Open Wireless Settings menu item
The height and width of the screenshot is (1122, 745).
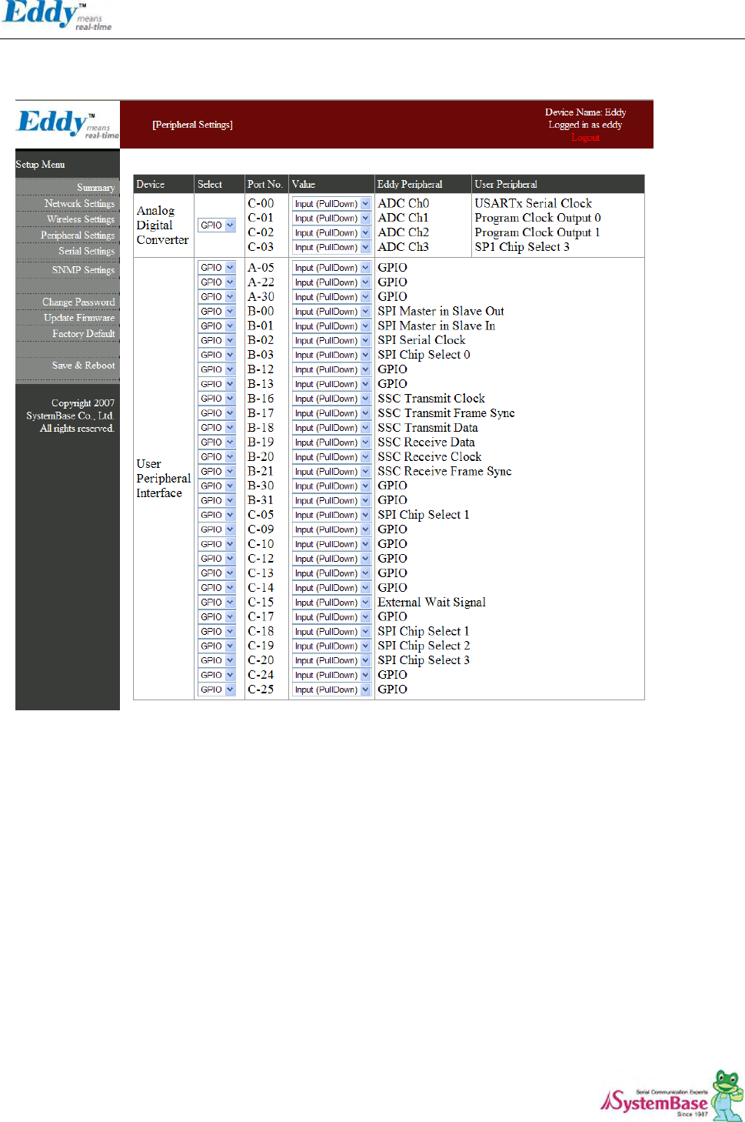81,219
